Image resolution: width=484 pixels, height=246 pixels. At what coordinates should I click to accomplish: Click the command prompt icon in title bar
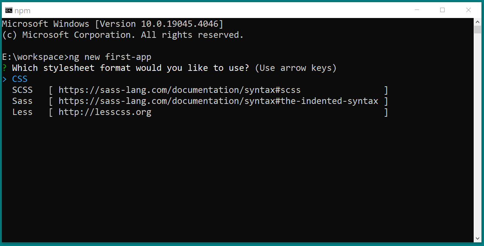pos(8,10)
